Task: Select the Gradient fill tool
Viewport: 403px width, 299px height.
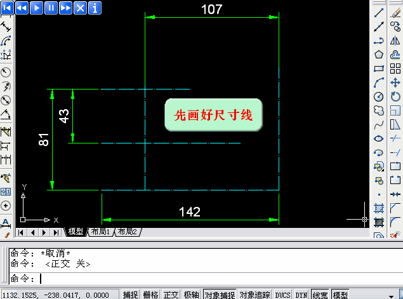Action: 379,222
